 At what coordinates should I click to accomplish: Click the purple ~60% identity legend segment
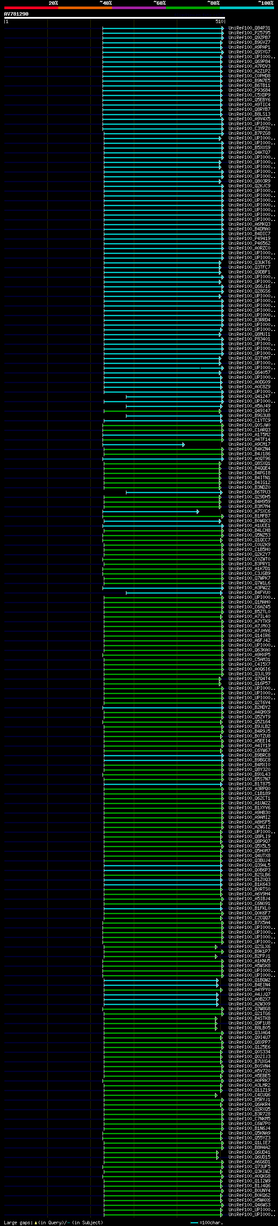click(x=139, y=8)
